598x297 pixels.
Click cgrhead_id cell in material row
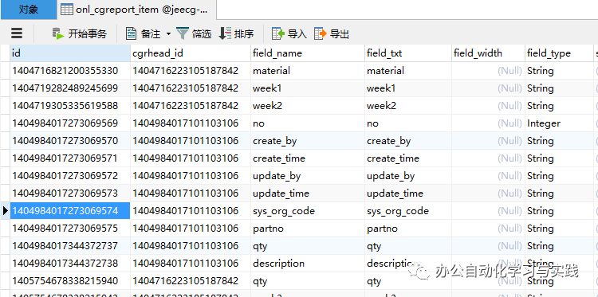click(x=191, y=71)
